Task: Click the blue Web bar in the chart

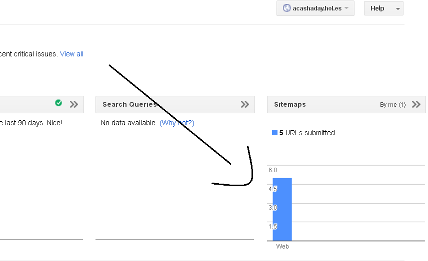Action: (x=282, y=210)
